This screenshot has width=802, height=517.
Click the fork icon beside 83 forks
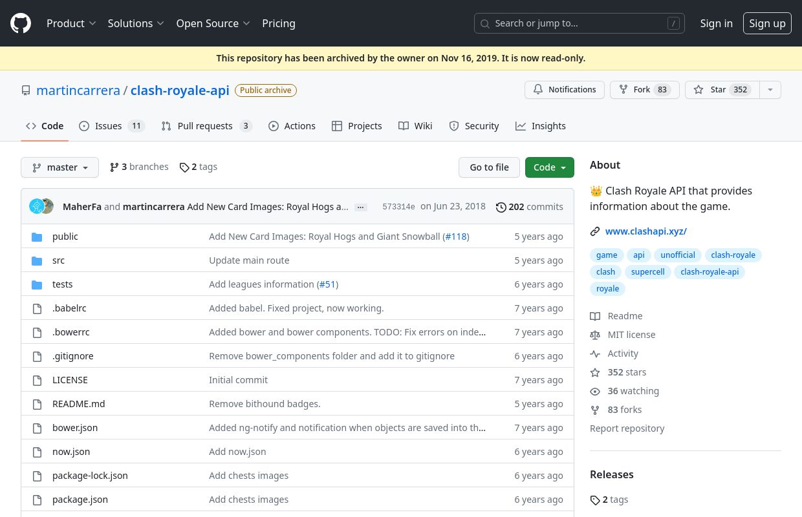(595, 410)
